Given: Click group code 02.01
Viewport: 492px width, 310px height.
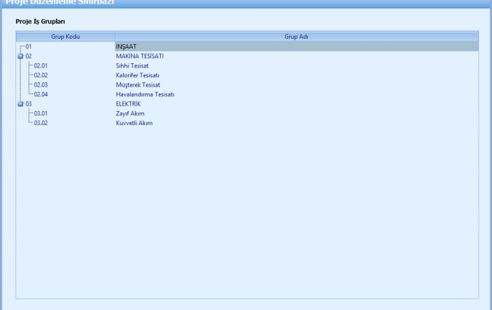Looking at the screenshot, I should 41,65.
